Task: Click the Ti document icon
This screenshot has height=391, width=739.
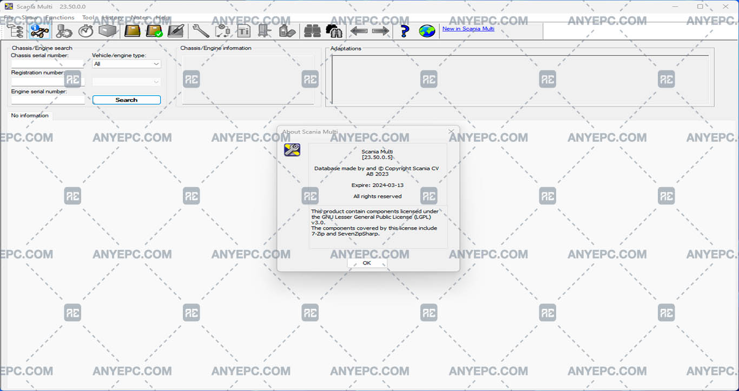Action: [x=243, y=31]
